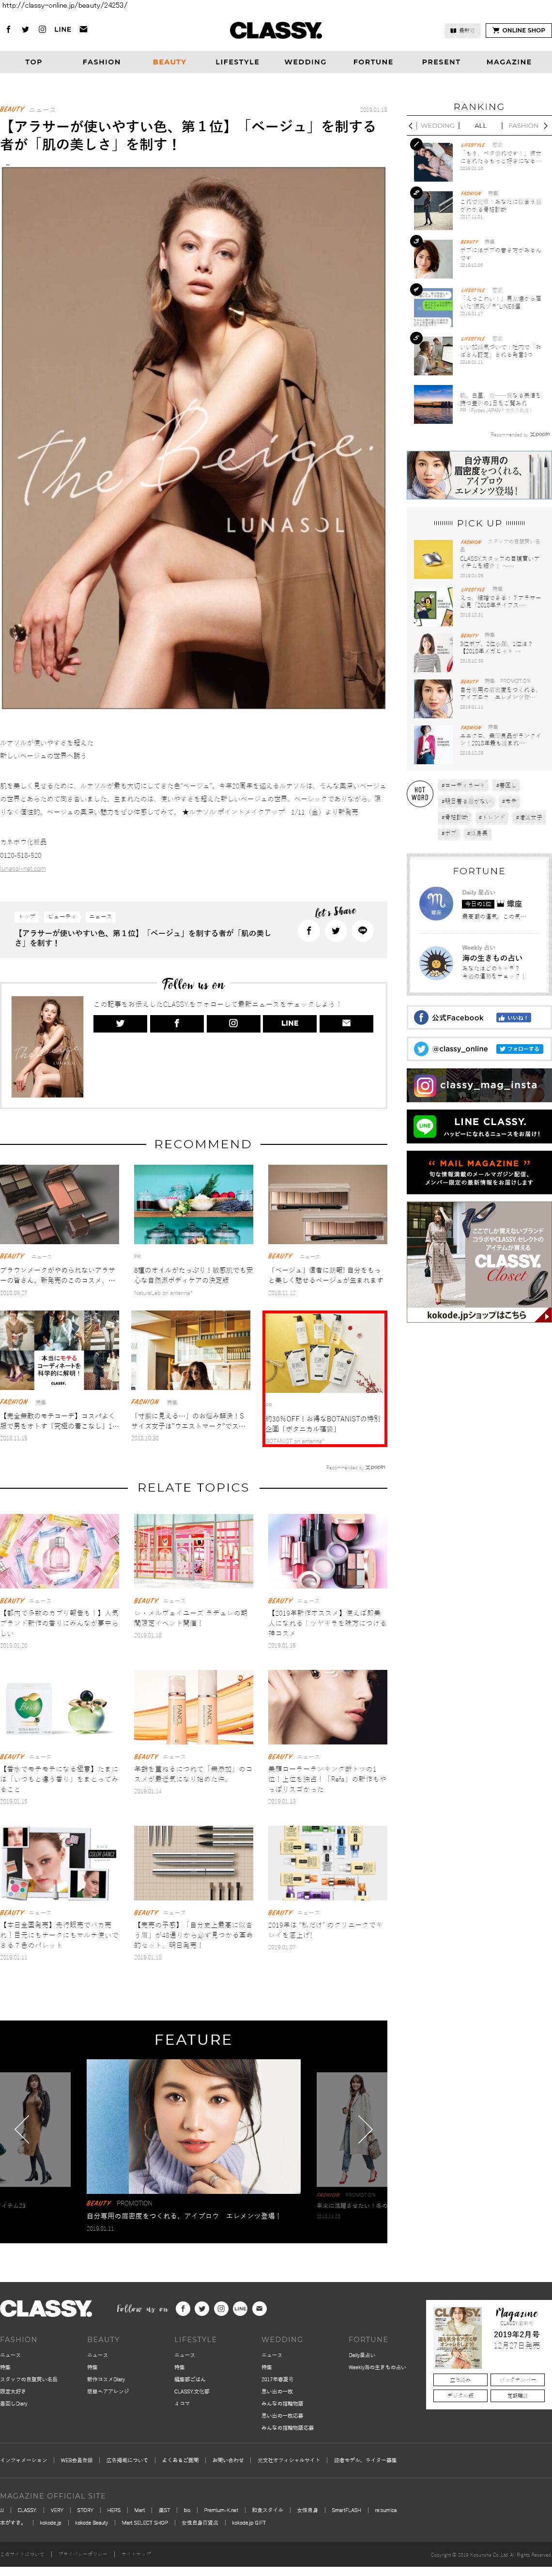Open the yellow bag pick up thumbnail
Viewport: 552px width, 2576px height.
tap(434, 560)
